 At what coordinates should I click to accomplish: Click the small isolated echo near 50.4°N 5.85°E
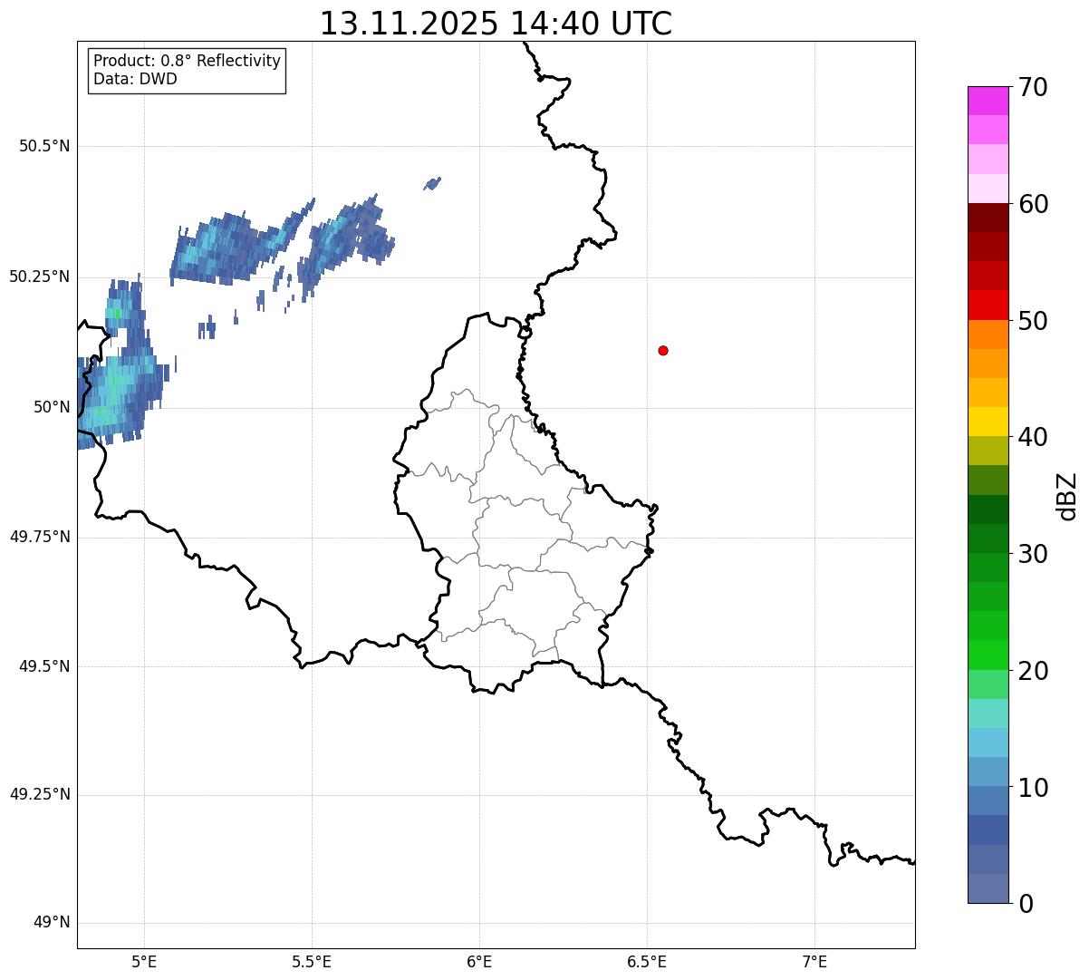[432, 184]
